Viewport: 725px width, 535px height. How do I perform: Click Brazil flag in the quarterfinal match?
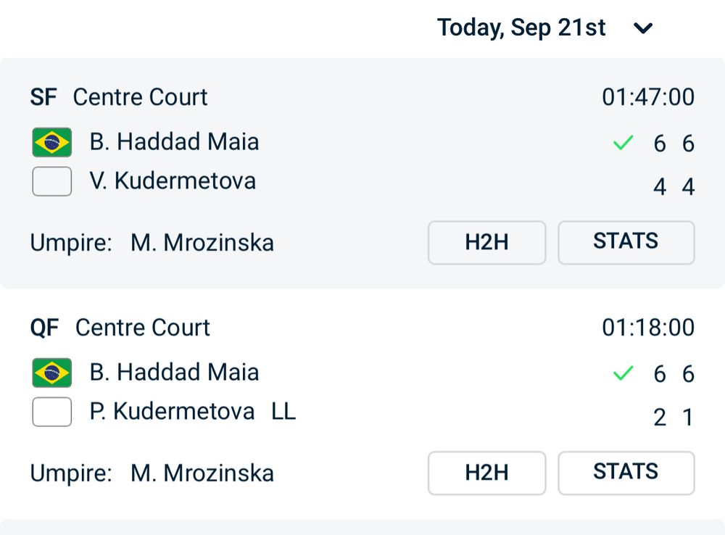pyautogui.click(x=51, y=373)
